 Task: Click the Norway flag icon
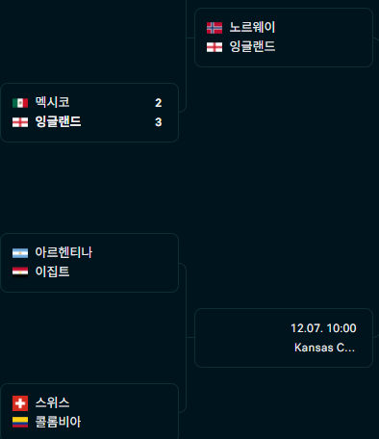(x=215, y=28)
